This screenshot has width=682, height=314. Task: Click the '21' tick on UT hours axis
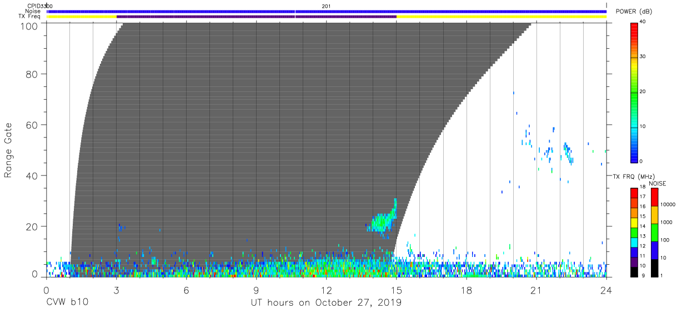[536, 290]
